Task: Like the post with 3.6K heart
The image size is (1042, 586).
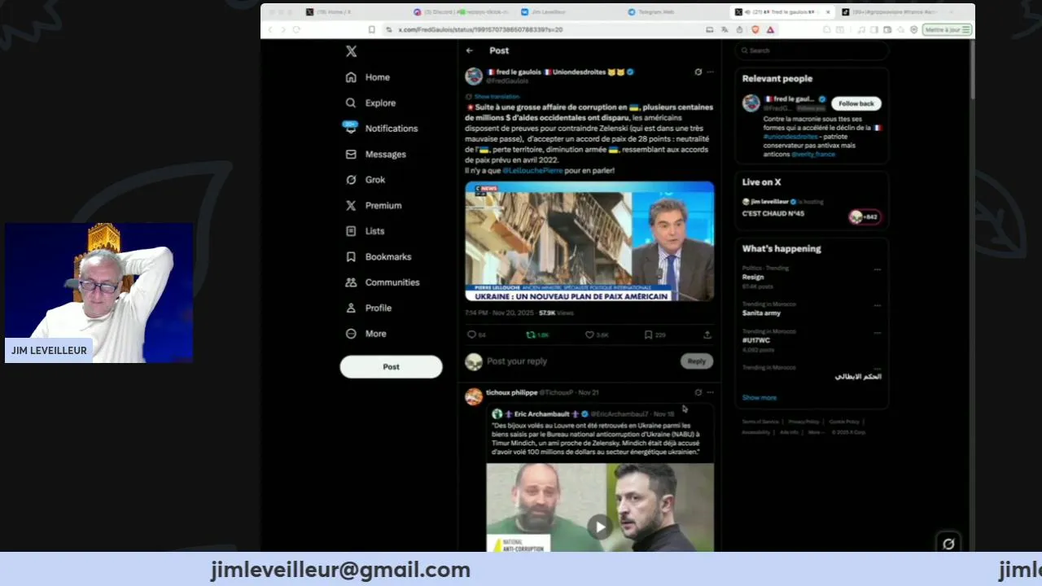Action: click(597, 335)
